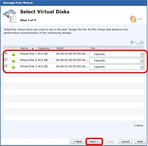Sort by the Name column header
The image size is (148, 146).
click(28, 48)
